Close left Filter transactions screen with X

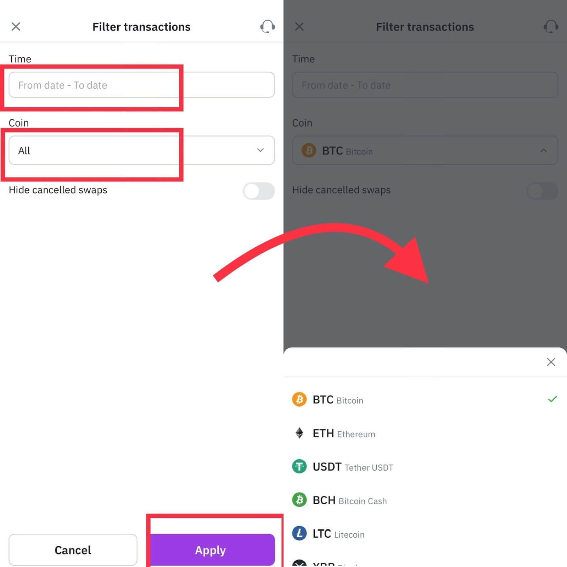point(16,27)
